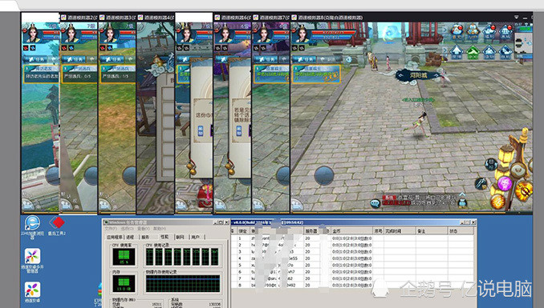Tap the VIP icon in the game
The image size is (544, 308).
pyautogui.click(x=473, y=32)
